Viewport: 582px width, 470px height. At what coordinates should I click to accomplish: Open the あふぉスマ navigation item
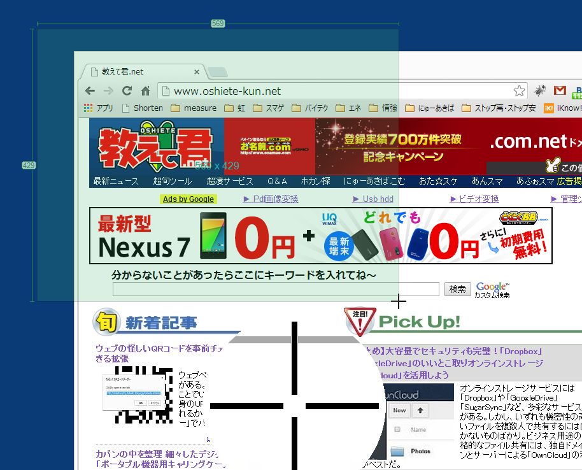point(536,181)
